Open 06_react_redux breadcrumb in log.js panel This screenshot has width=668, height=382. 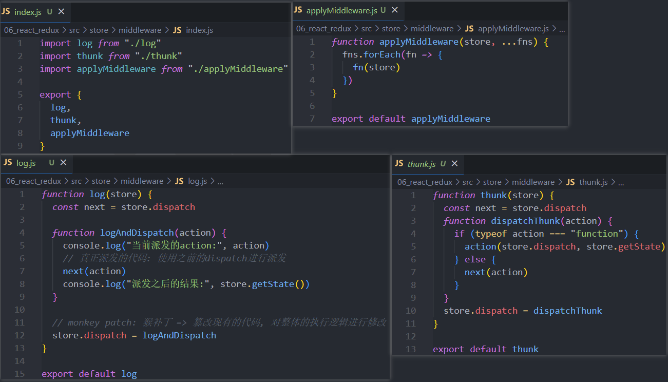[x=33, y=181]
